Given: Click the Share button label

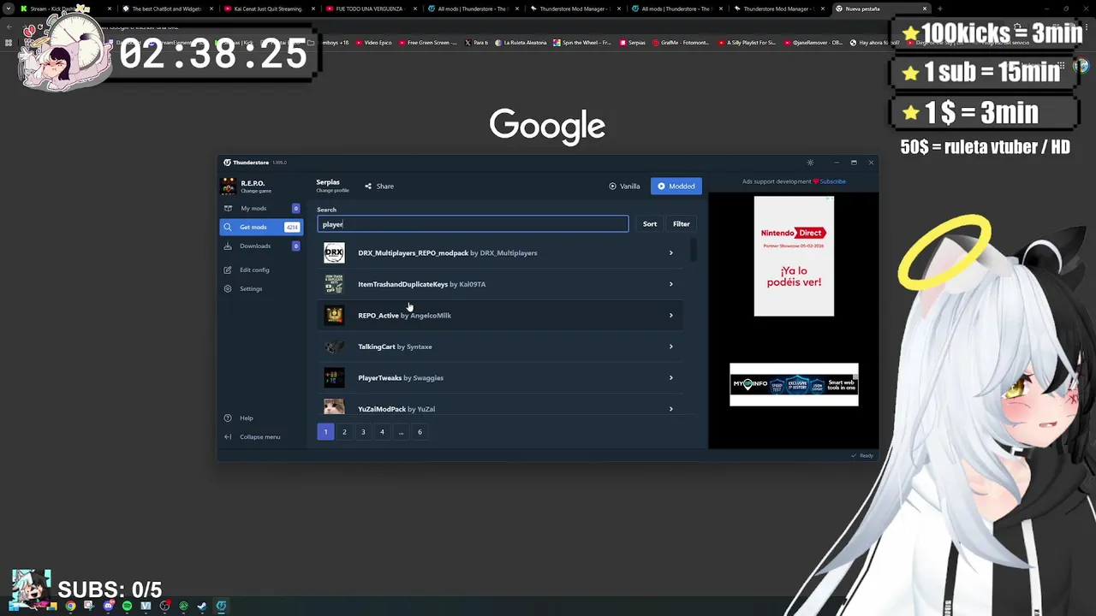Looking at the screenshot, I should [x=385, y=186].
